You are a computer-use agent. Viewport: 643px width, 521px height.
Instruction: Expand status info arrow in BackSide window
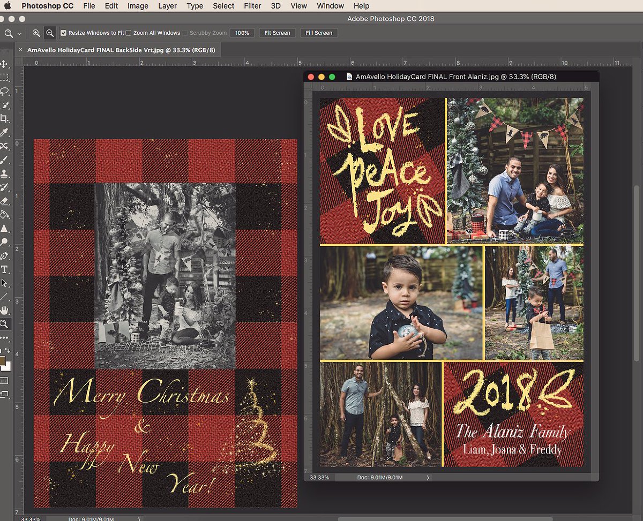(x=139, y=518)
